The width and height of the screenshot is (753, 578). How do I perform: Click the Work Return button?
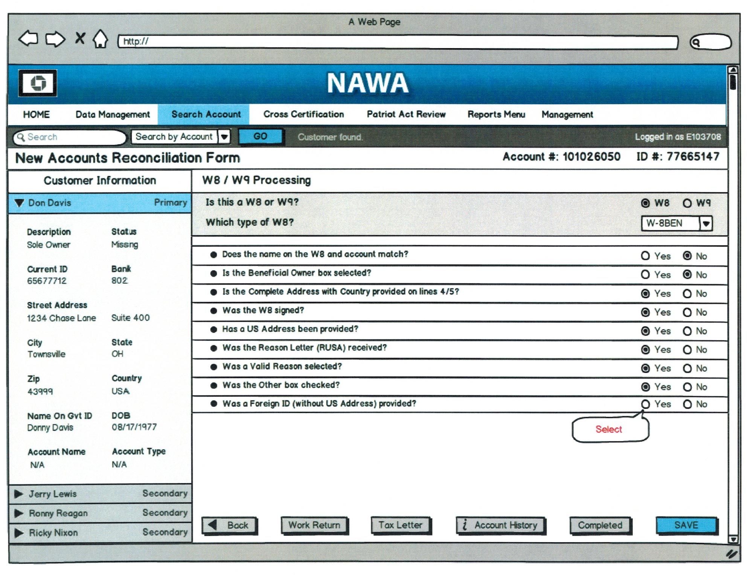pyautogui.click(x=314, y=525)
